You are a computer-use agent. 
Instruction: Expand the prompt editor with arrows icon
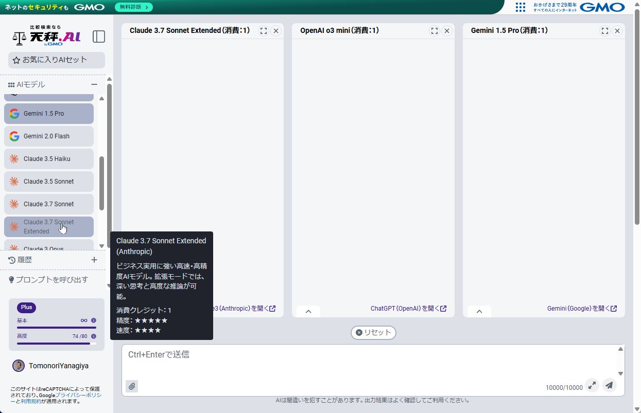click(x=592, y=385)
